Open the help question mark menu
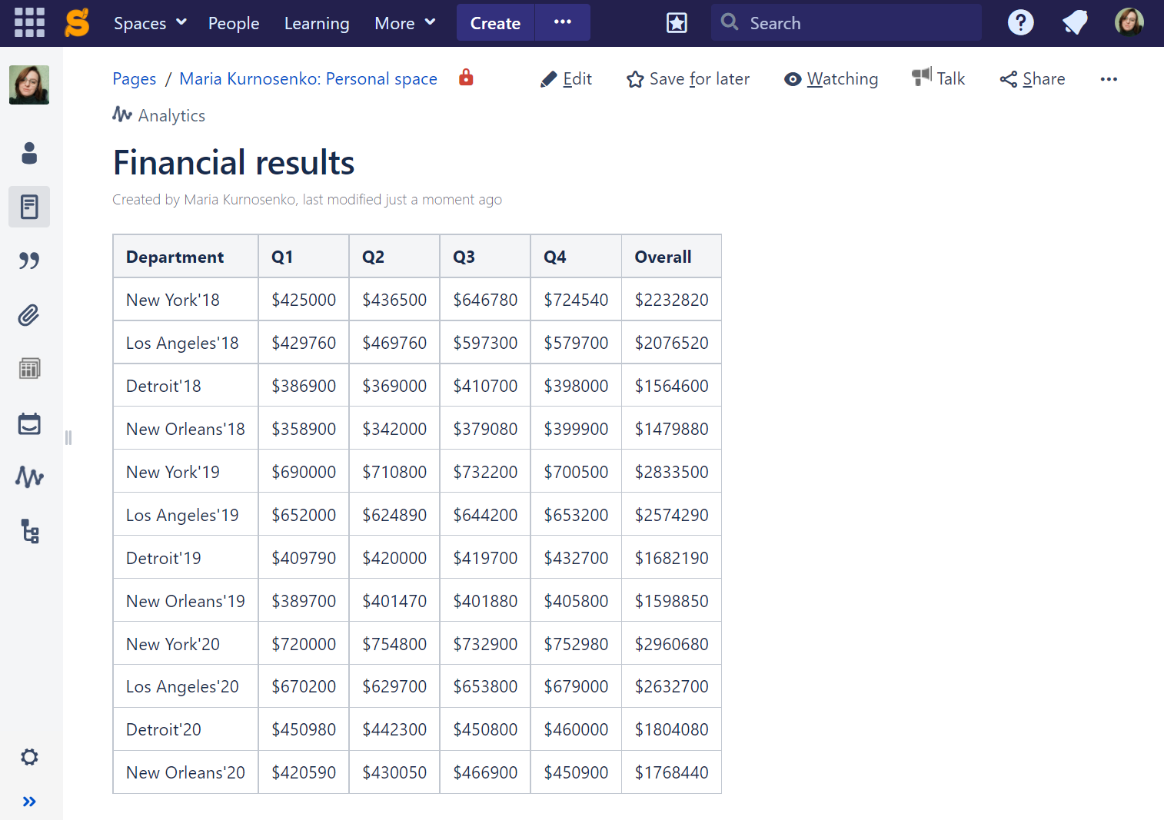 pos(1020,23)
